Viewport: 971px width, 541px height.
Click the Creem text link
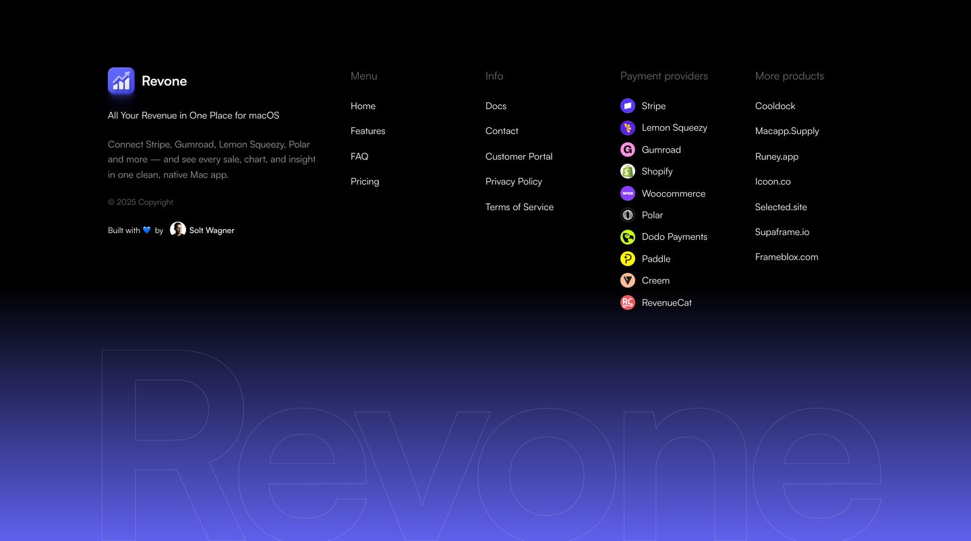pyautogui.click(x=655, y=280)
